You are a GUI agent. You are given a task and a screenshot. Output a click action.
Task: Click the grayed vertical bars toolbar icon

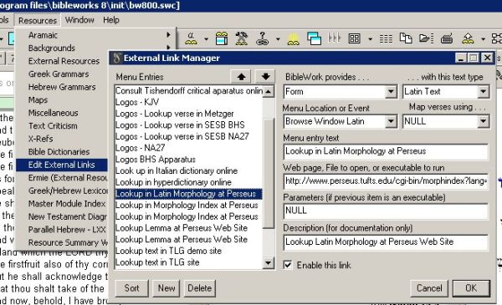tap(334, 38)
